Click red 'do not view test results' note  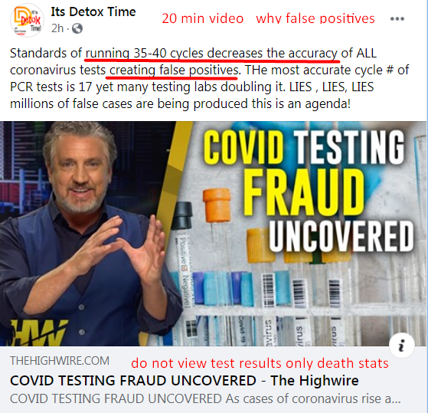tap(260, 363)
